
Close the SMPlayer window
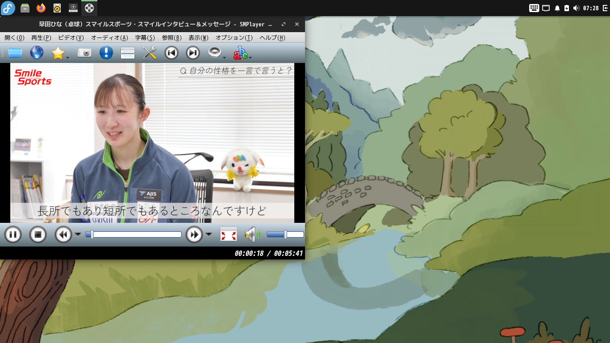(297, 25)
